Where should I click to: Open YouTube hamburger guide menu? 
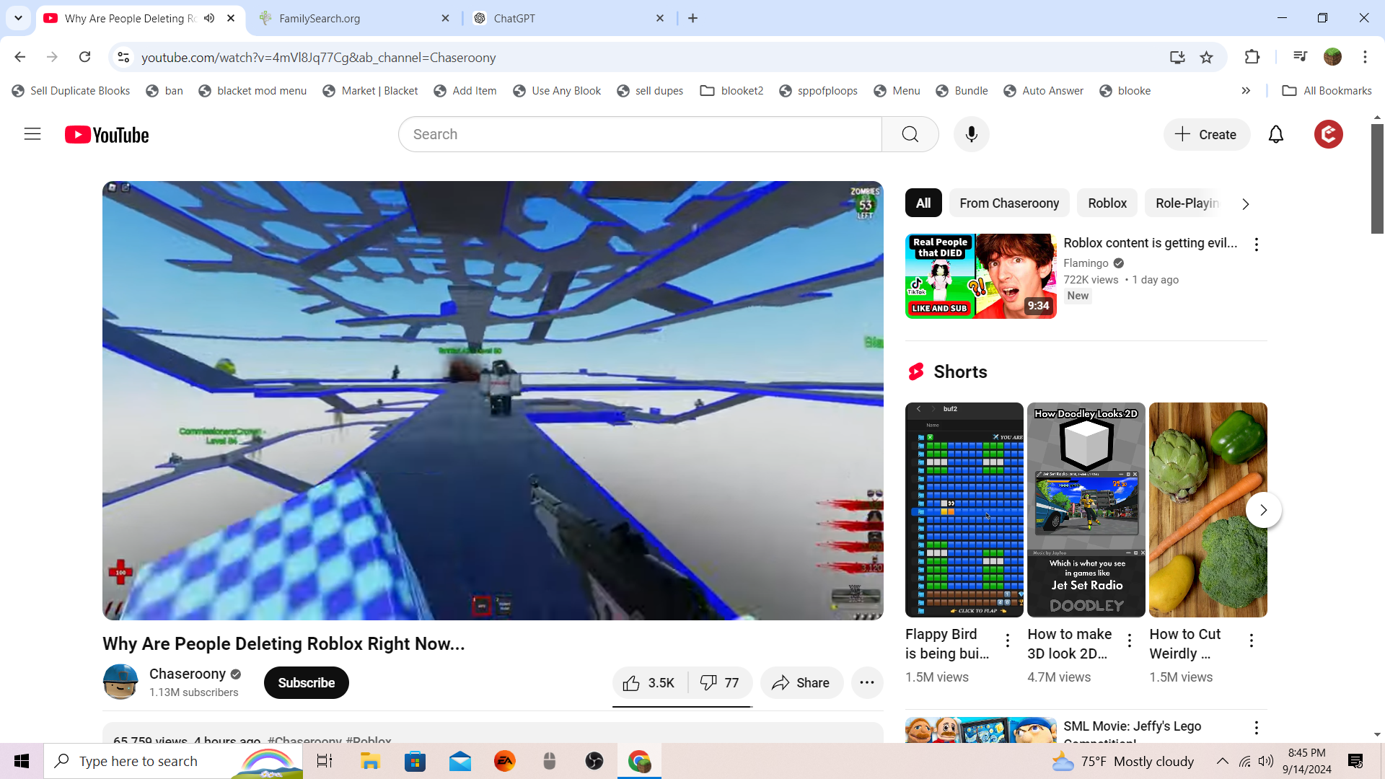click(32, 134)
